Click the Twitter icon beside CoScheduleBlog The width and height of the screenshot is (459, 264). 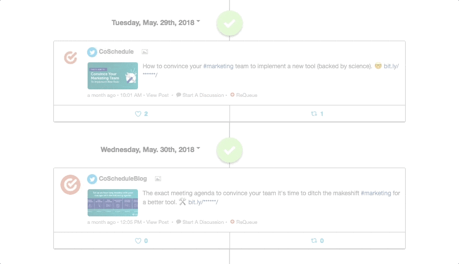pos(92,179)
